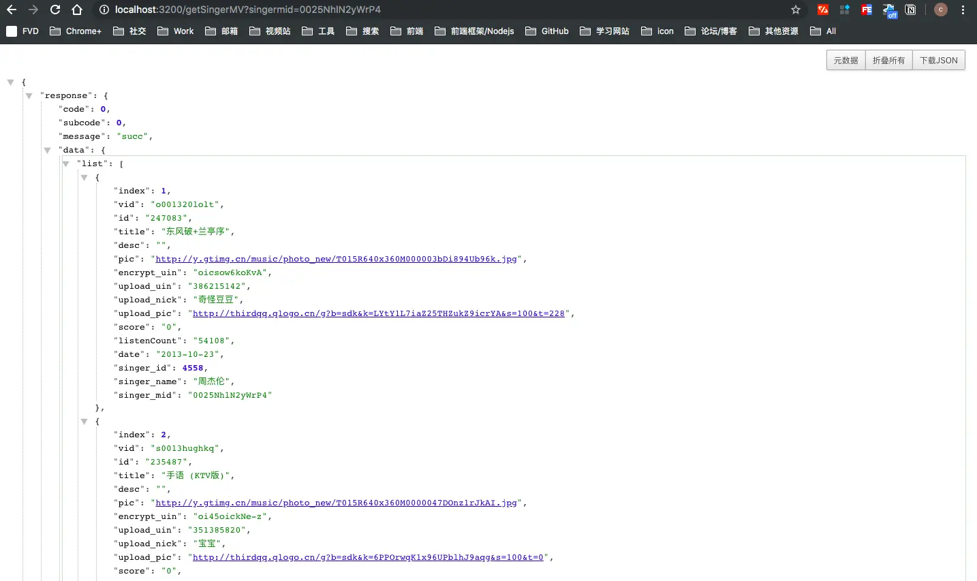Open the blue squares extension icon
Screen dimensions: 977x581
(845, 10)
